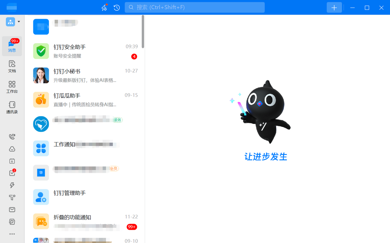Open the cloud icon in left sidebar
This screenshot has height=243, width=390.
12,149
